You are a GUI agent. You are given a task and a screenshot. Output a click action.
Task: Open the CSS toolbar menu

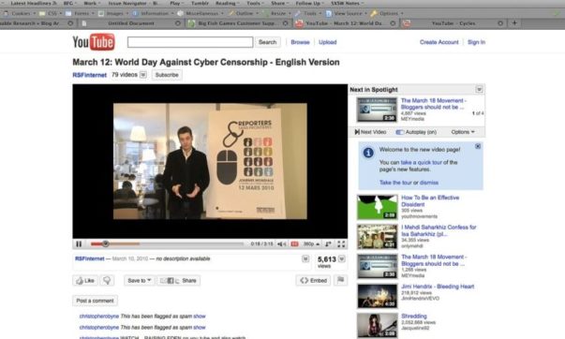point(52,13)
